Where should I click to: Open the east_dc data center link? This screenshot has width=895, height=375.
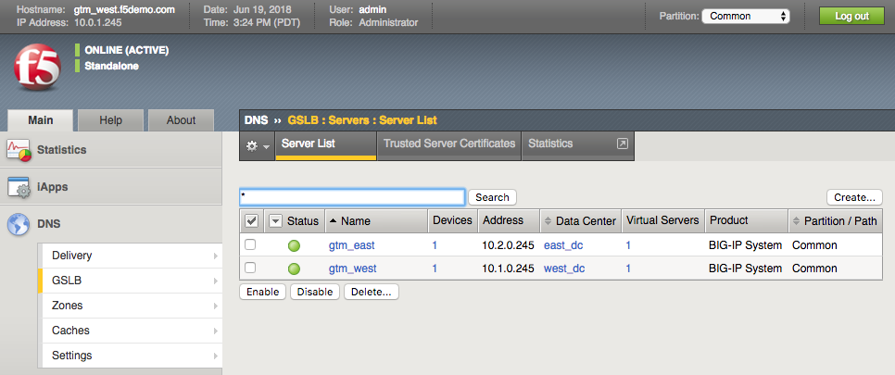(x=563, y=245)
